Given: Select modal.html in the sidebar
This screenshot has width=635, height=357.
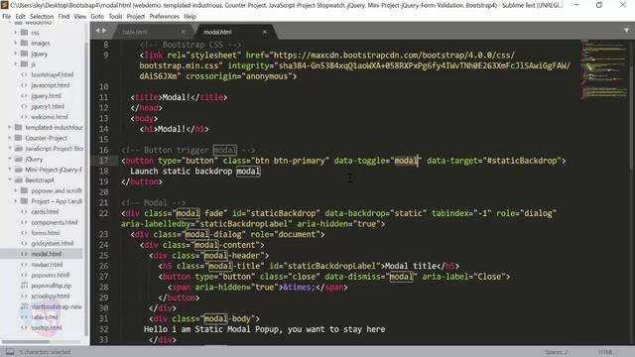Looking at the screenshot, I should coord(47,254).
